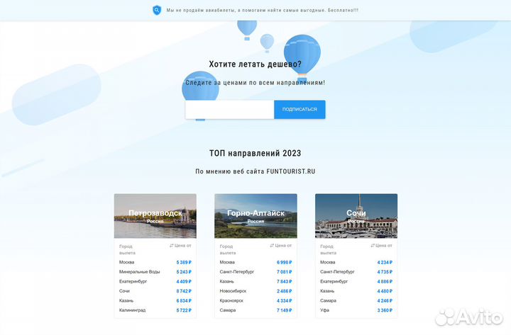Select Минеральные Воды row in Петрозаводск card

point(155,272)
